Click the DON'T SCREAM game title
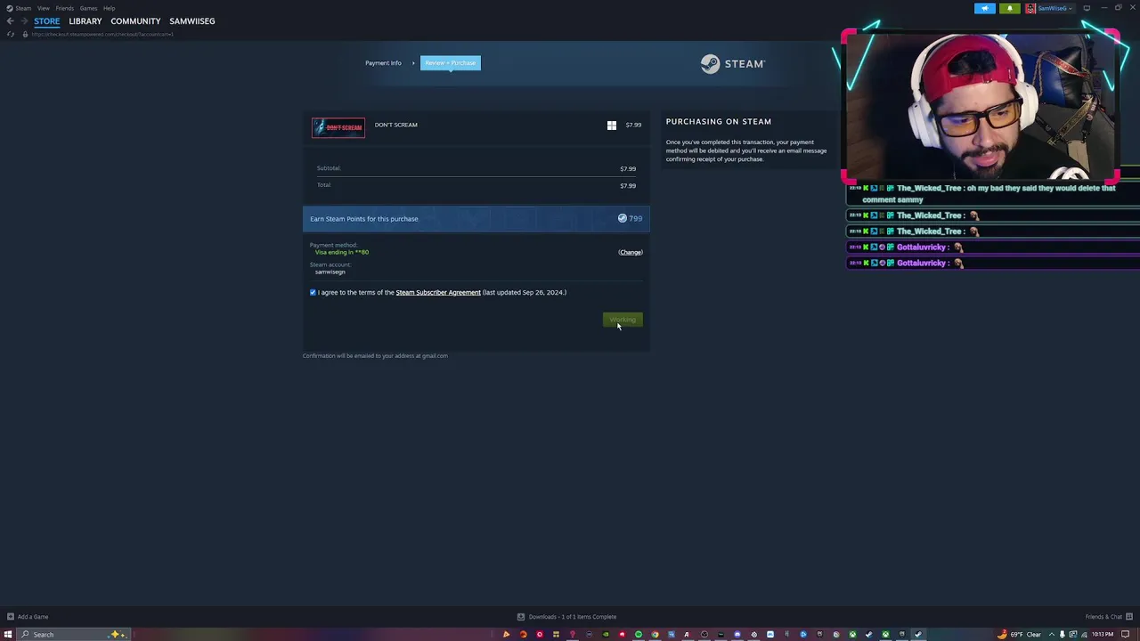This screenshot has width=1140, height=641. point(395,125)
